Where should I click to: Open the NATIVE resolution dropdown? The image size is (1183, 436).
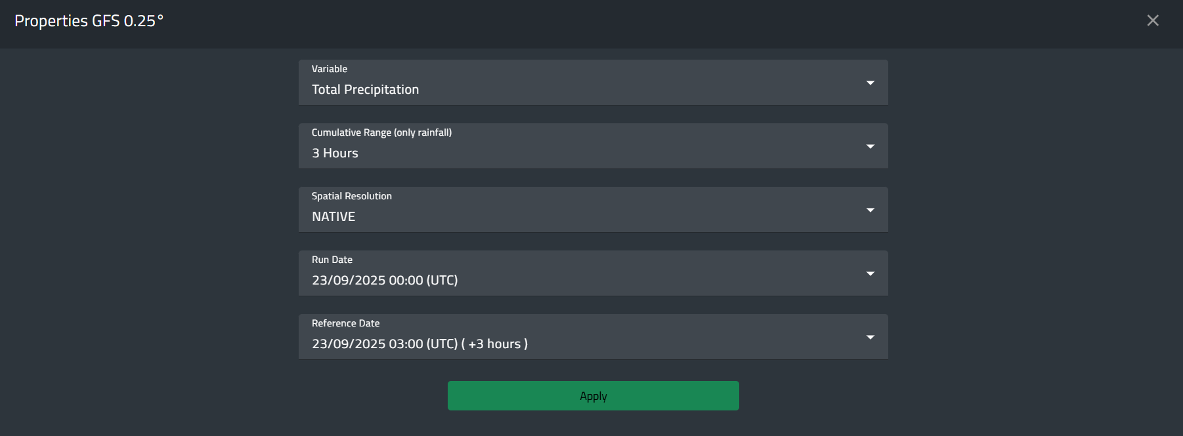333,217
